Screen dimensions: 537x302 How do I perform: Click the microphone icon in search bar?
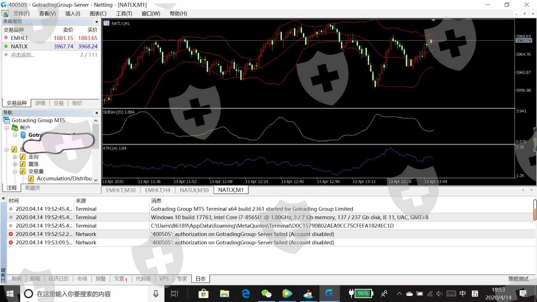point(156,294)
